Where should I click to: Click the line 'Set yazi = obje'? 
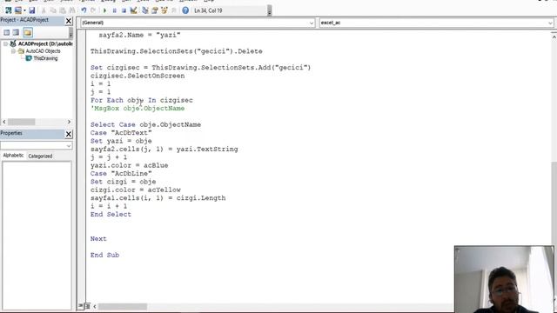pos(121,141)
